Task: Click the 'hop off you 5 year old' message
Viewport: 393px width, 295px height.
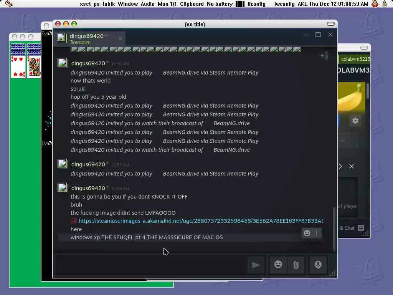Action: (x=98, y=97)
